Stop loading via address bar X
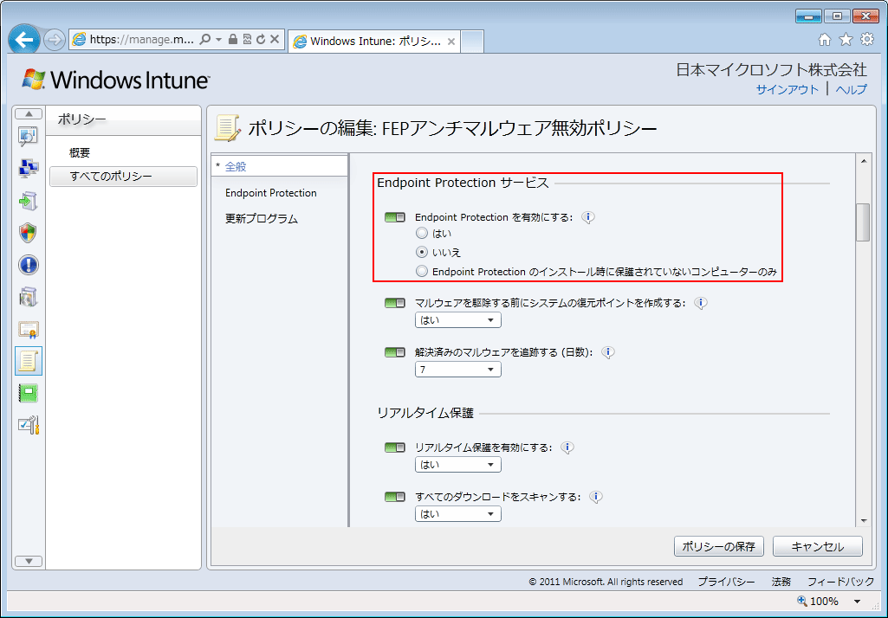Screen dimensions: 888x618 274,39
